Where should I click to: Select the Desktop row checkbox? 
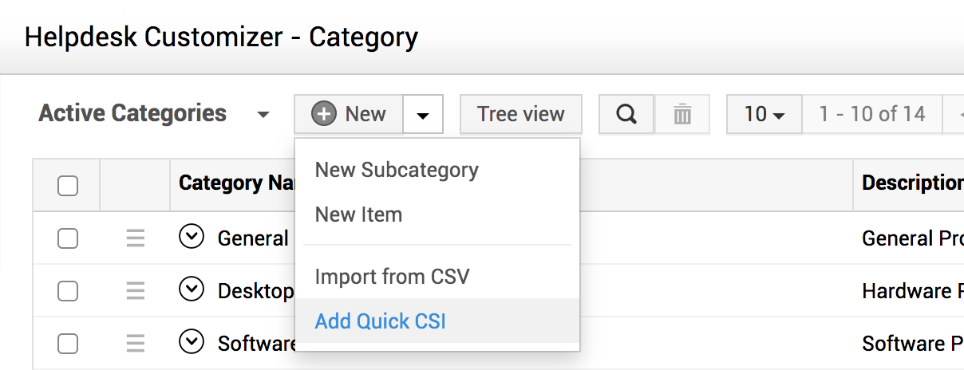coord(68,290)
